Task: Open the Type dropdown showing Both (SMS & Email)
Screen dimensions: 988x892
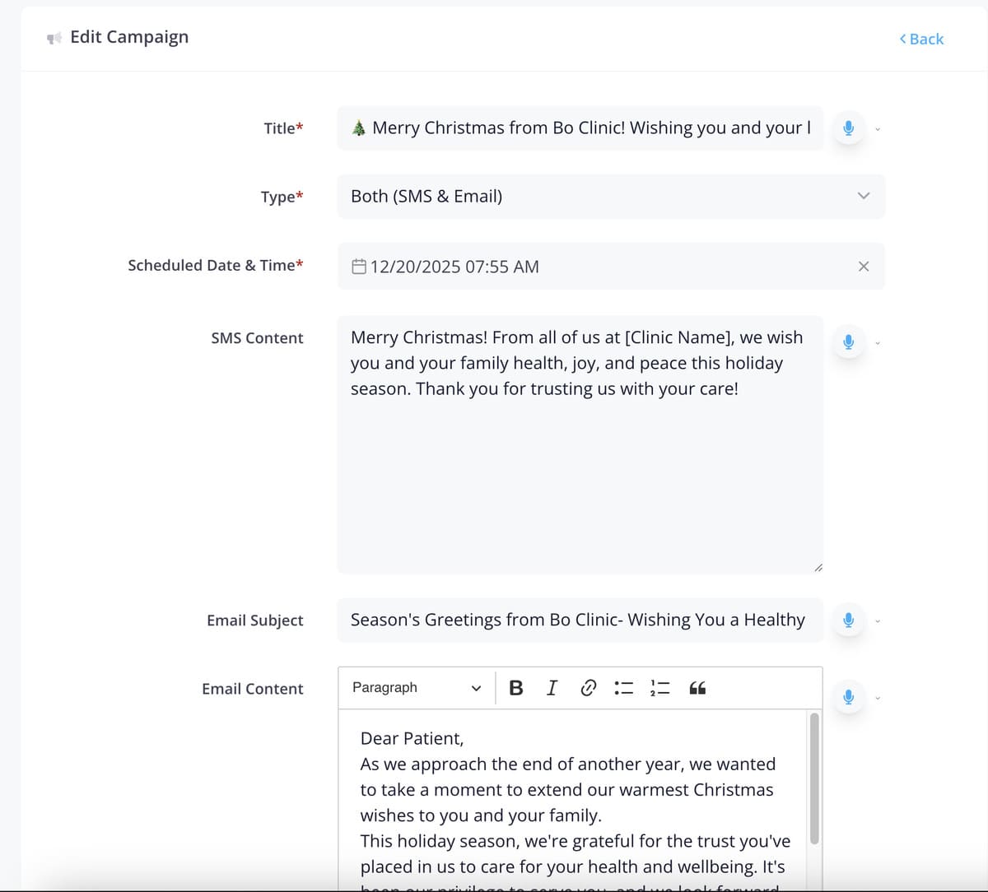Action: point(611,196)
